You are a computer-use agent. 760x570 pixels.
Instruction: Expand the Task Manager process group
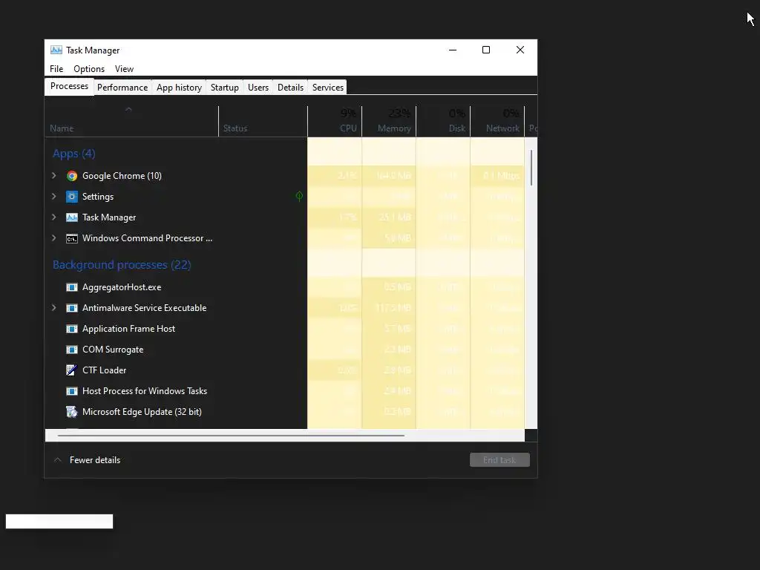tap(53, 217)
